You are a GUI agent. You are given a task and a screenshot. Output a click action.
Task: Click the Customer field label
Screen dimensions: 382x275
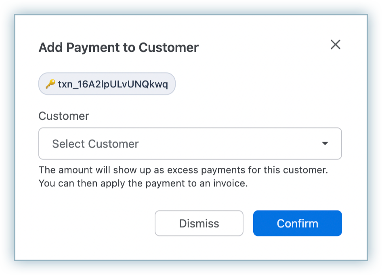[64, 116]
